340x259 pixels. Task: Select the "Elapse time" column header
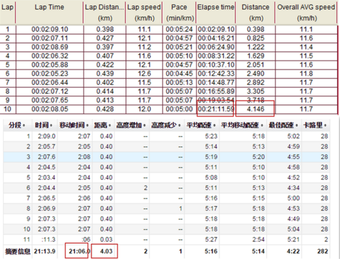coord(215,8)
